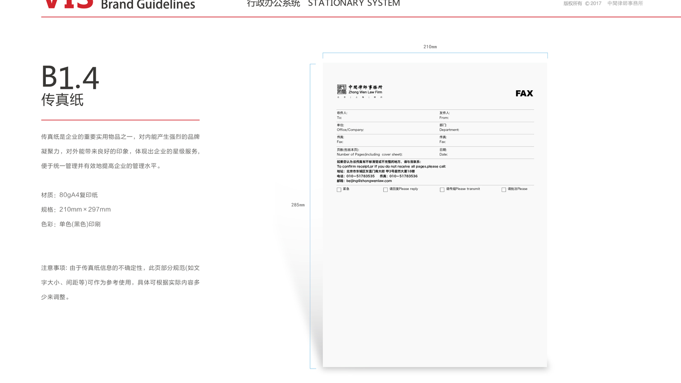Click the 色彩：单色(黑色)印刷 spec line
The image size is (681, 383).
coord(71,224)
